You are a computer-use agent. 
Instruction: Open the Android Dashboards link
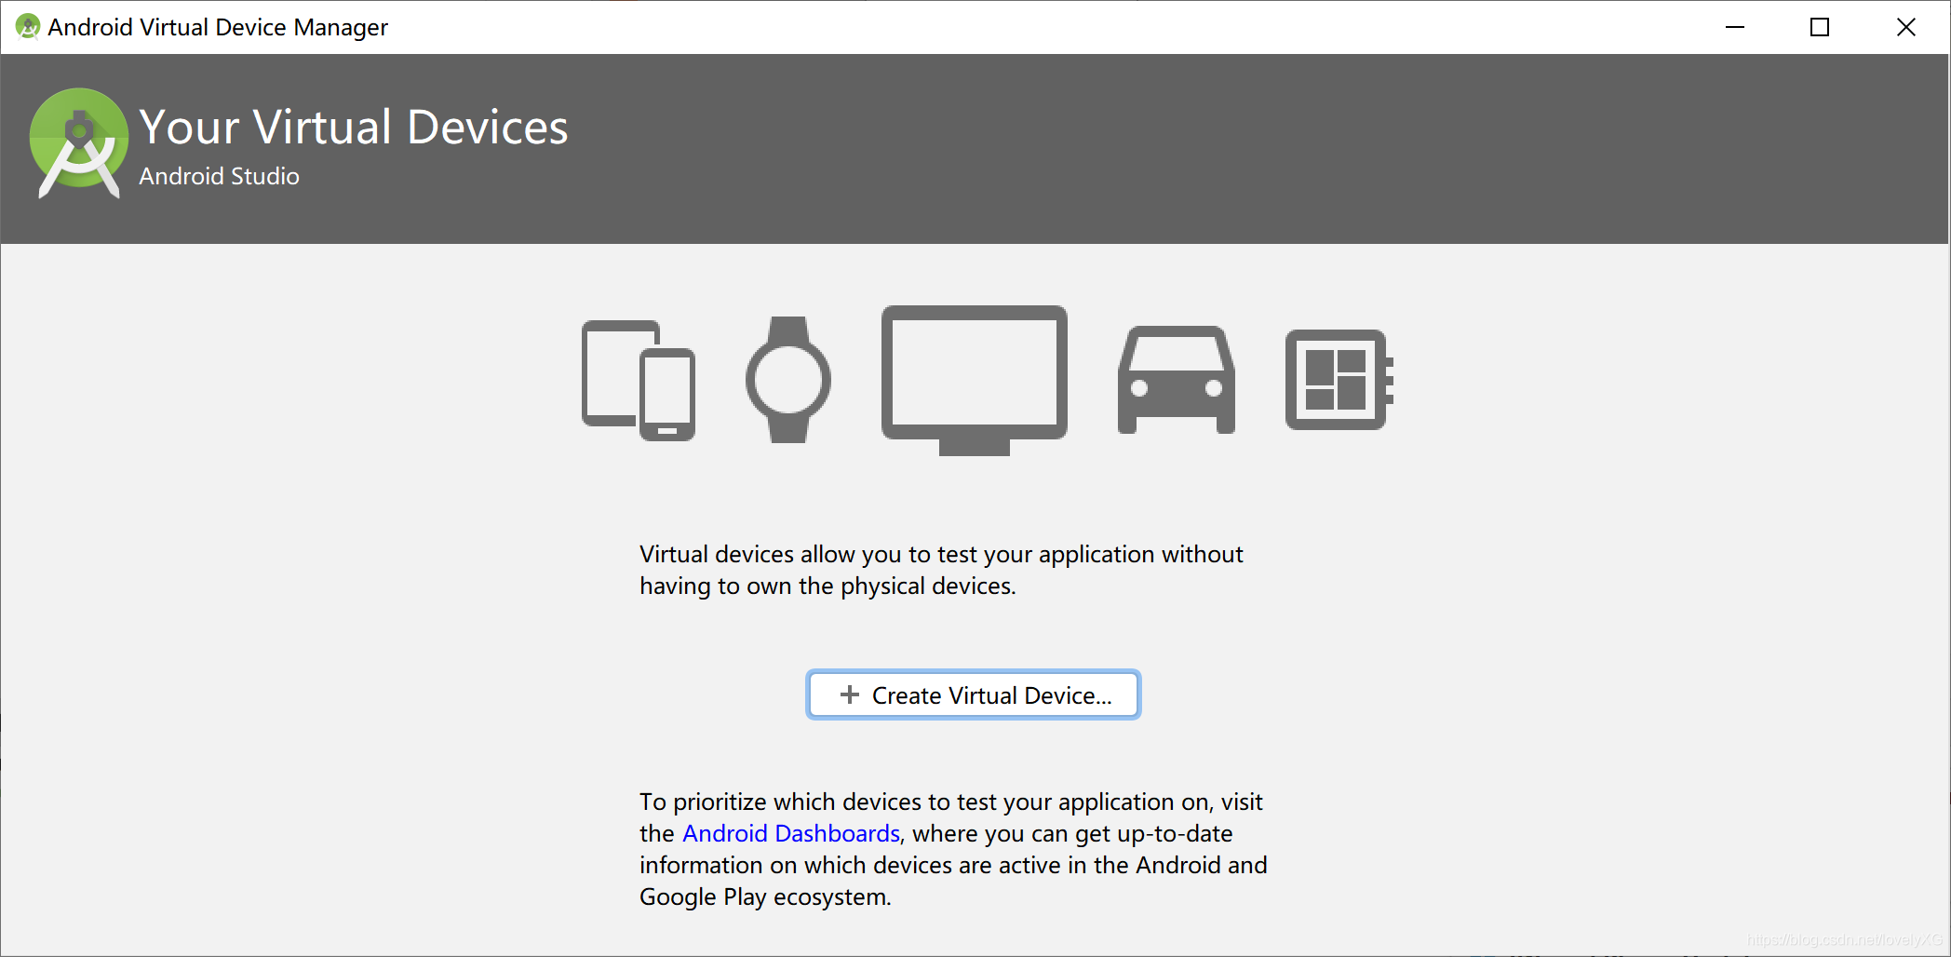[791, 833]
